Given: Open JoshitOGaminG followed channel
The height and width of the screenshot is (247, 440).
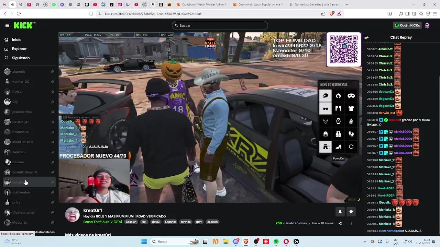Looking at the screenshot, I should pos(29,172).
